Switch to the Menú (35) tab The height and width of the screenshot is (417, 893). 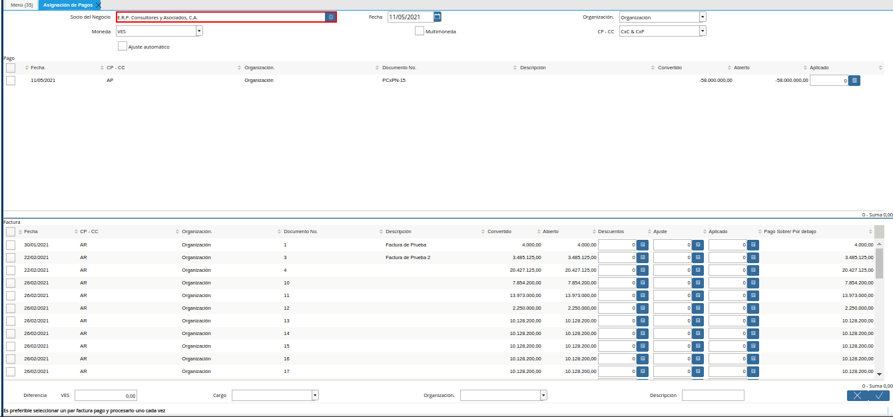[x=22, y=5]
